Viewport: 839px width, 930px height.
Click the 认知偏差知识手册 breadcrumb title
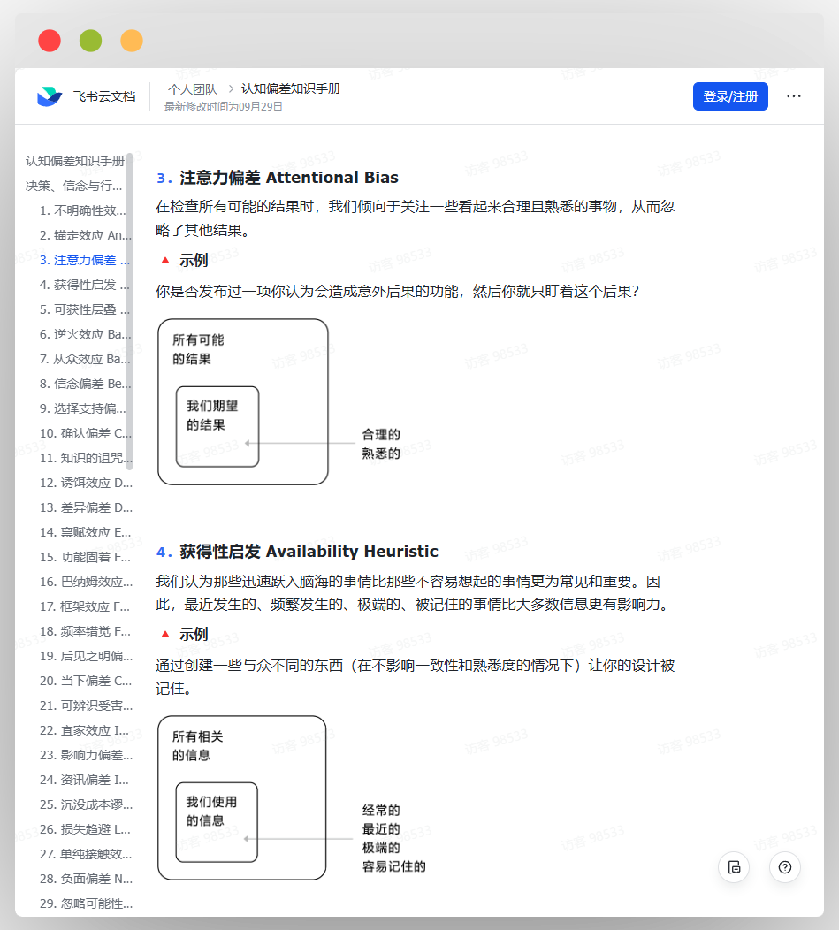pos(291,89)
